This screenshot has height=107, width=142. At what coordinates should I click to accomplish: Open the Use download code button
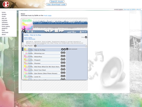[x=56, y=4]
